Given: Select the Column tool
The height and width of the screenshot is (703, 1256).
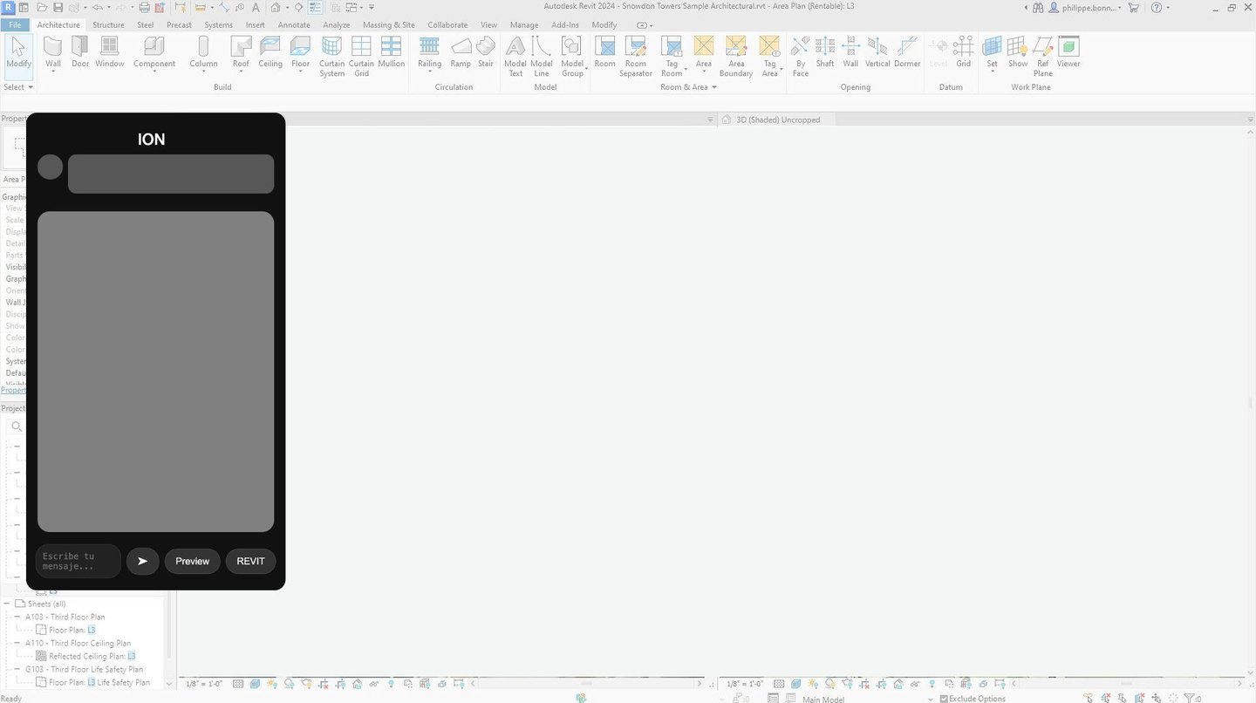Looking at the screenshot, I should pyautogui.click(x=203, y=52).
